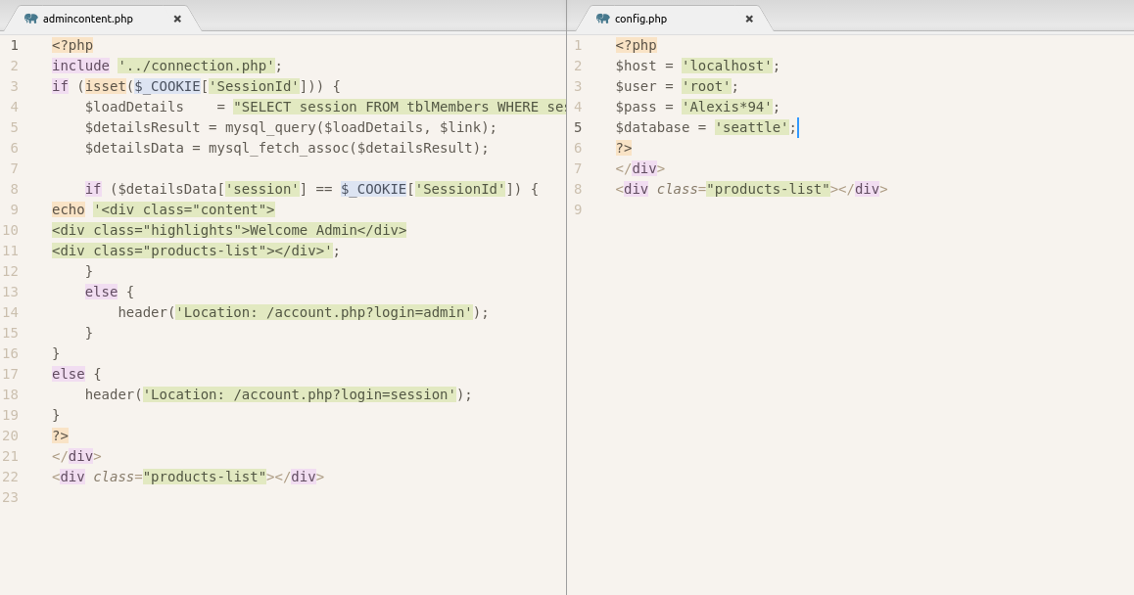Click the PHP elephant icon on admincontent.php tab
The image size is (1134, 595).
(x=31, y=19)
